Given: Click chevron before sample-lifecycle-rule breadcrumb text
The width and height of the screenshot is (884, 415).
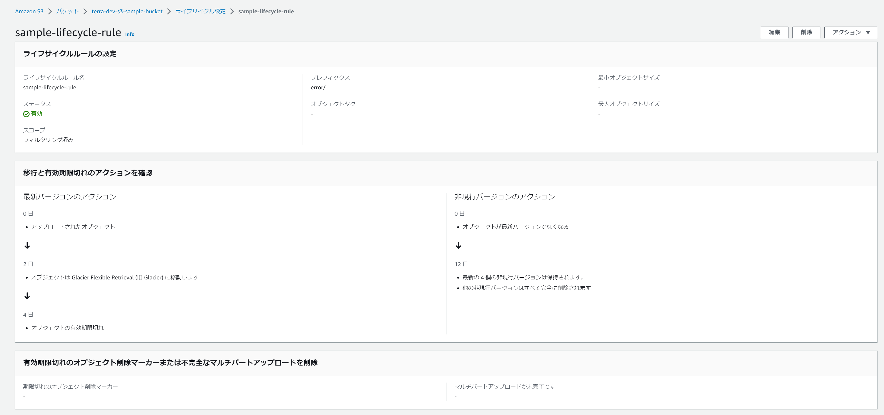Looking at the screenshot, I should 232,11.
